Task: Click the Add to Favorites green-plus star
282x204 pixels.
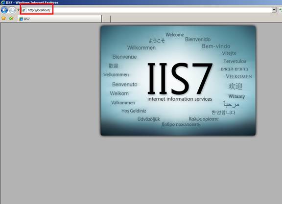Action: 11,18
